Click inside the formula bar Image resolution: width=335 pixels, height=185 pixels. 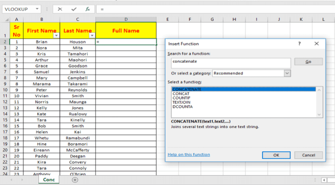pyautogui.click(x=216, y=9)
